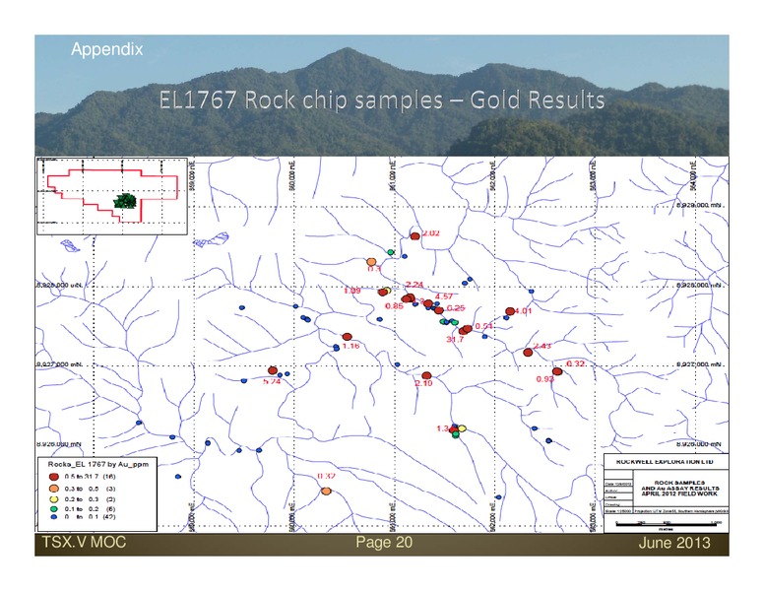Viewport: 764px width, 591px height.
Task: Select the '4.01' gold value label
Action: pos(524,311)
